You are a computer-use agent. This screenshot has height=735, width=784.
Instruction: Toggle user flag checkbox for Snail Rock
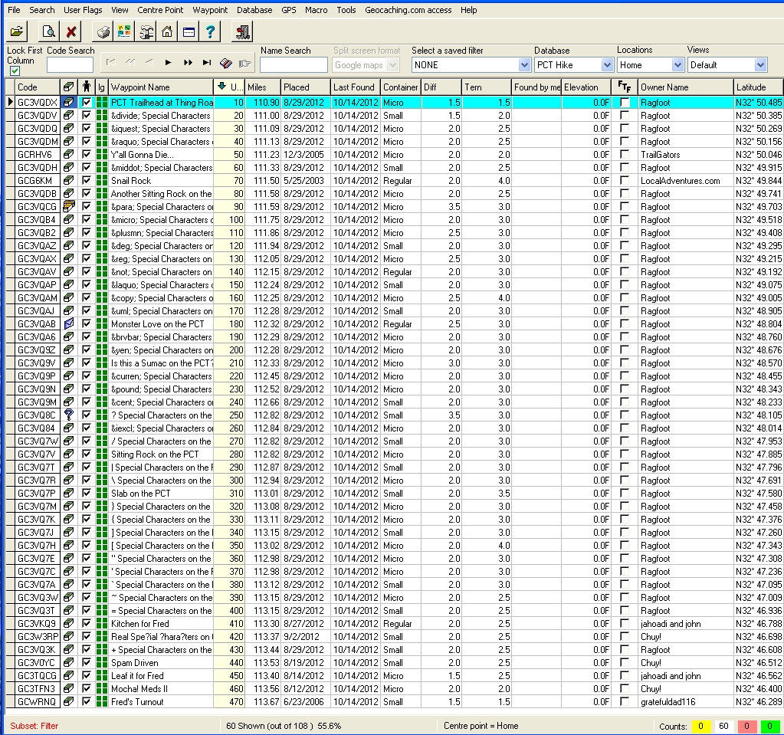pyautogui.click(x=87, y=180)
